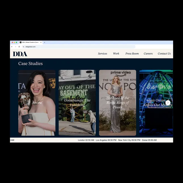This screenshot has height=183, width=183.
Task: Open the Anora case study card
Action: point(37,103)
